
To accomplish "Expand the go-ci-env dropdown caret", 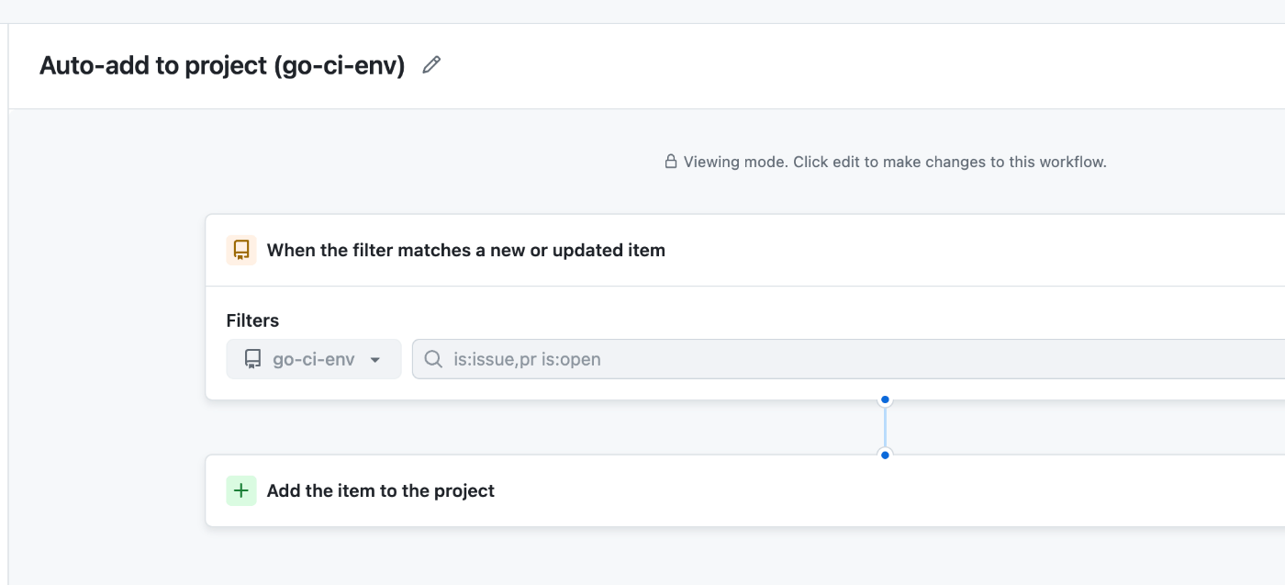I will coord(375,360).
